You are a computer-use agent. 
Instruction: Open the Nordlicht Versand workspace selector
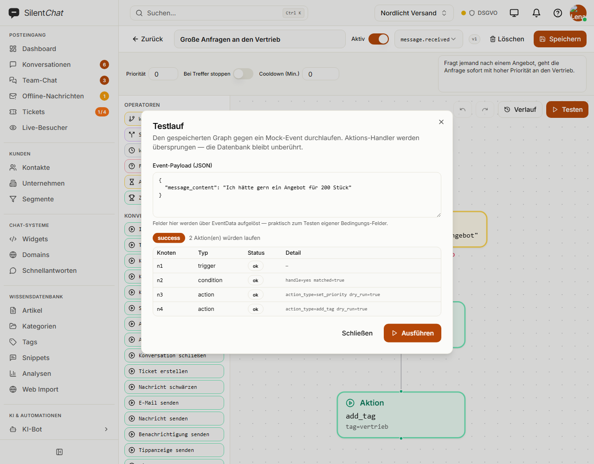pos(413,13)
